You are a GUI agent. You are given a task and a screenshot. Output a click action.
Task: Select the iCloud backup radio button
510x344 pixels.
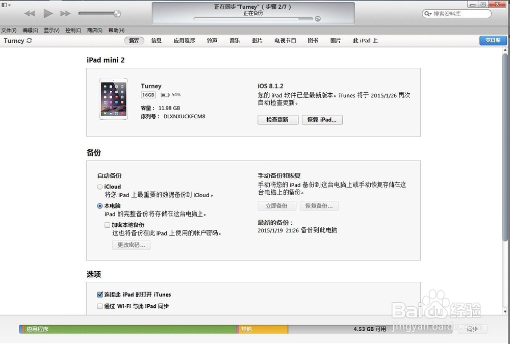coord(99,187)
